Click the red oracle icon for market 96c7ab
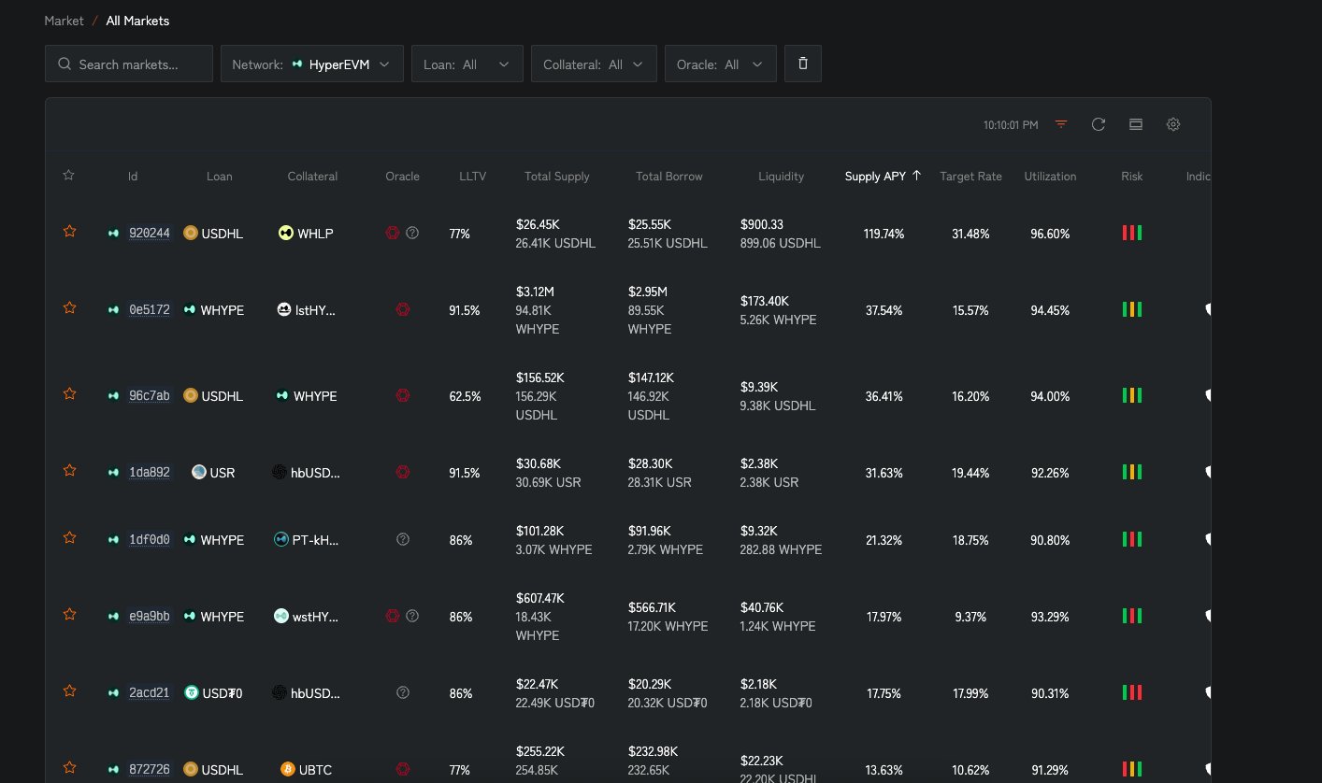 403,396
